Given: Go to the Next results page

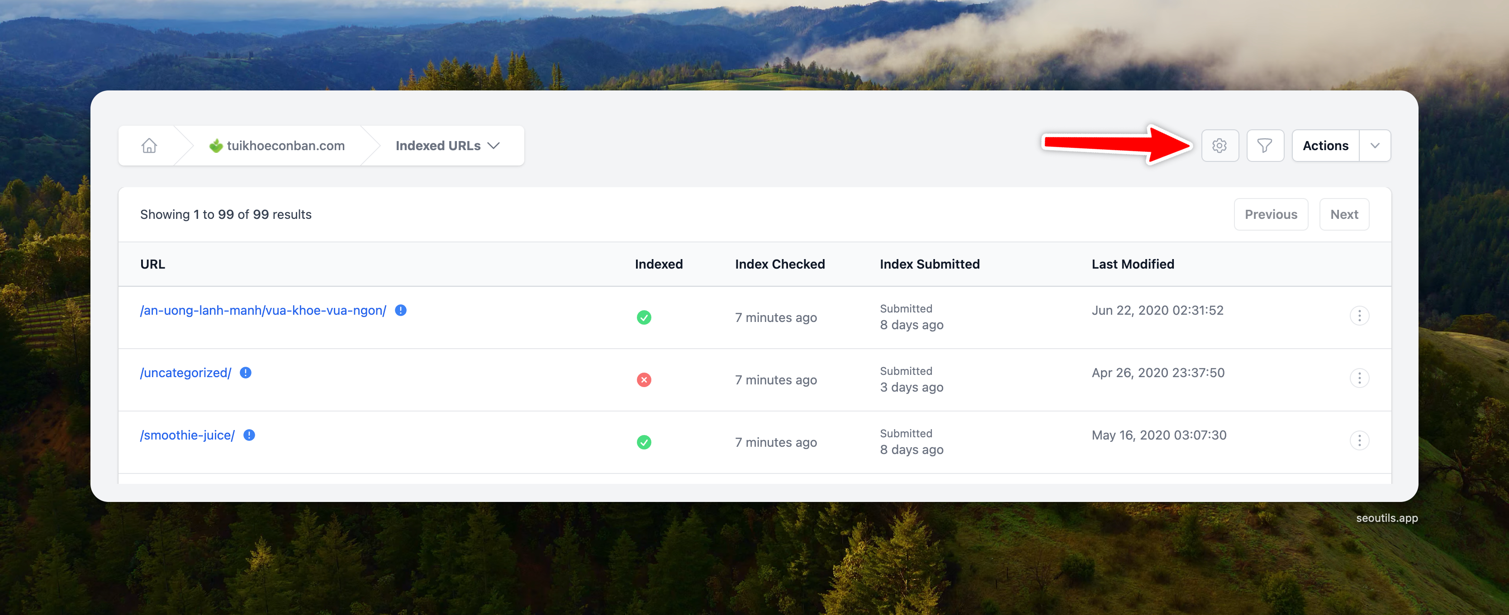Looking at the screenshot, I should click(1344, 214).
